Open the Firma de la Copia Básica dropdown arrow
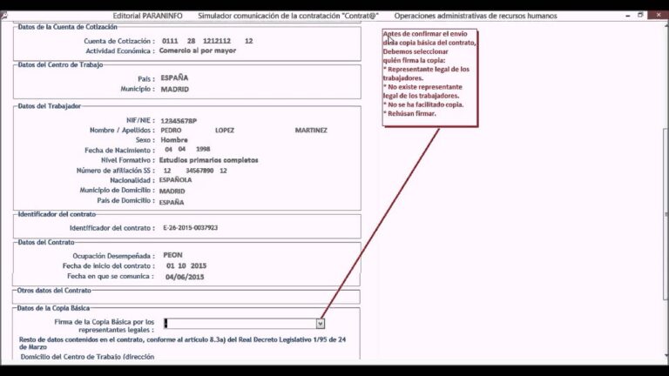The image size is (669, 376). [x=321, y=323]
